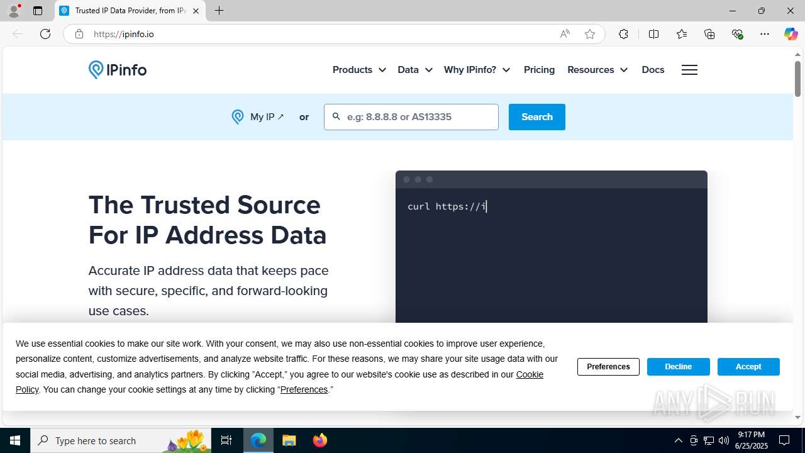
Task: Open the hamburger menu icon
Action: [689, 70]
